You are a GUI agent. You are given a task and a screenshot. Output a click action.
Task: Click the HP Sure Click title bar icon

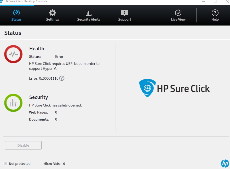click(2, 1)
